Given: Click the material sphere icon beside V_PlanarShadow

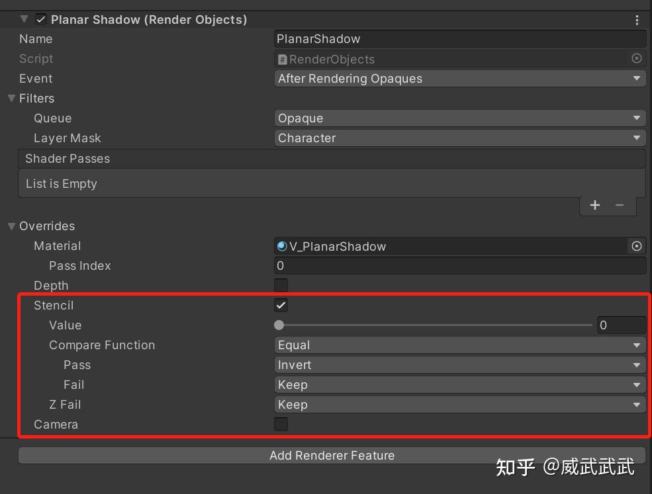Looking at the screenshot, I should 281,246.
